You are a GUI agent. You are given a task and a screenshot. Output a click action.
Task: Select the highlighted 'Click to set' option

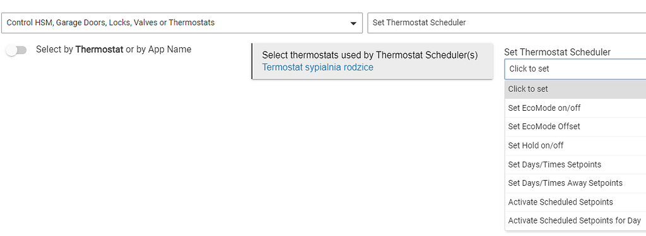click(x=575, y=89)
